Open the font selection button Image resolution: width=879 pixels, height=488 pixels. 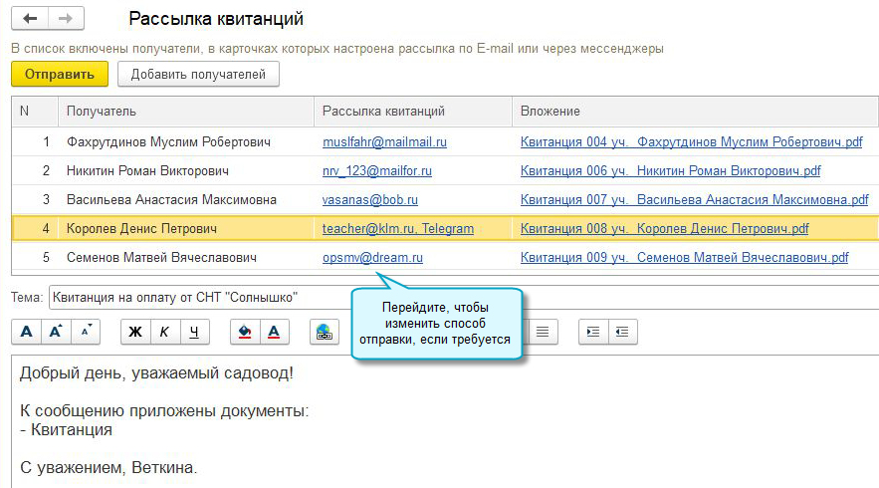pyautogui.click(x=27, y=332)
